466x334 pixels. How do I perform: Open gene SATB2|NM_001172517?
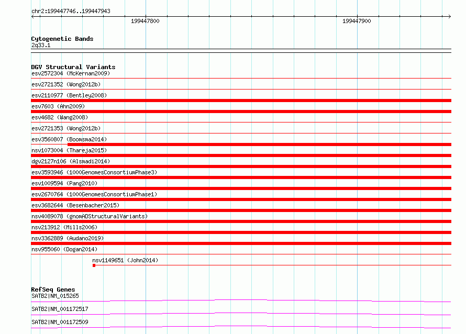tap(60, 309)
